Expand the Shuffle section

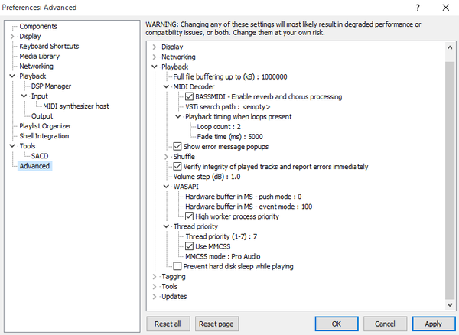tap(166, 157)
